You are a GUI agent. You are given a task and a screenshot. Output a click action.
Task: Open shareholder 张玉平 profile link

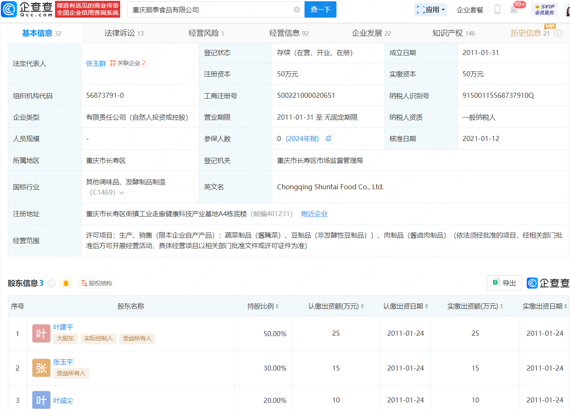(x=63, y=362)
